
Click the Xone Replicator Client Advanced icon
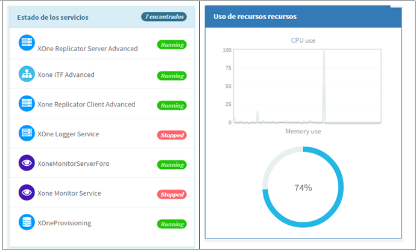(x=27, y=103)
